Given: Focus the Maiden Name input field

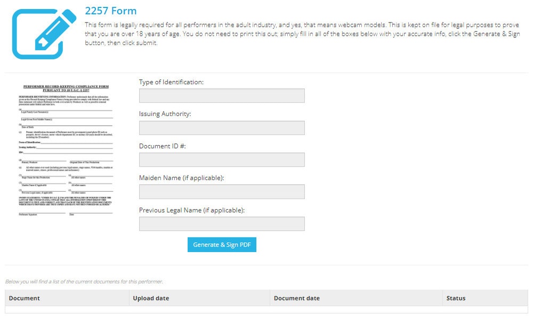Looking at the screenshot, I should click(222, 192).
